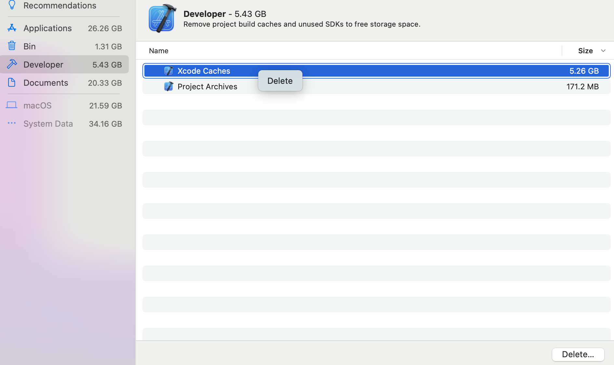Click the macOS sidebar entry
Image resolution: width=614 pixels, height=365 pixels.
[64, 106]
